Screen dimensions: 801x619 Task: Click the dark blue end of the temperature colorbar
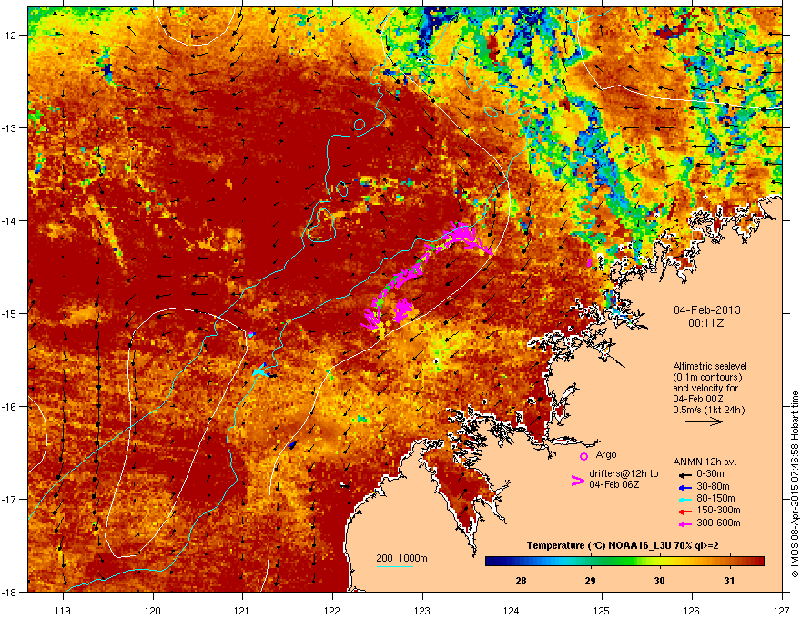click(x=493, y=562)
